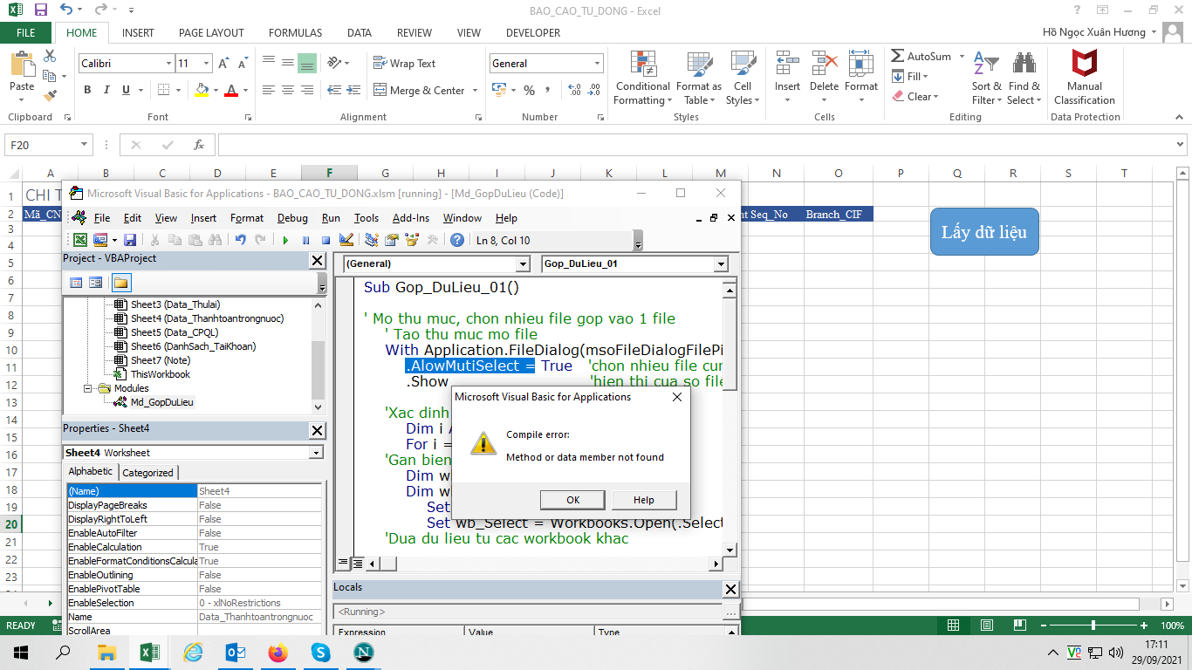Open Run menu in VBA editor
Viewport: 1192px width, 670px height.
pyautogui.click(x=331, y=218)
